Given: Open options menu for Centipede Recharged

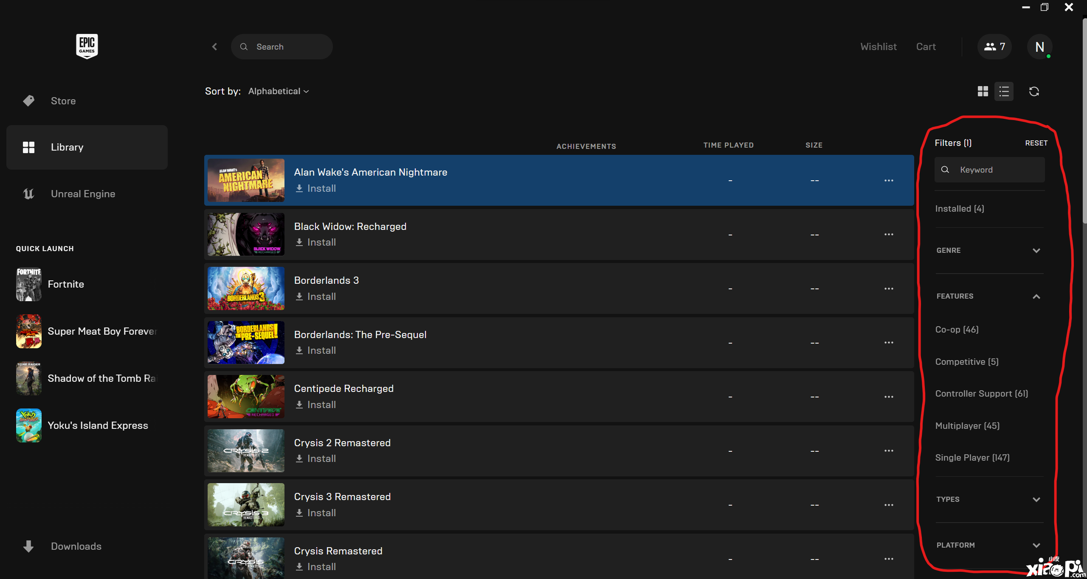Looking at the screenshot, I should click(889, 397).
